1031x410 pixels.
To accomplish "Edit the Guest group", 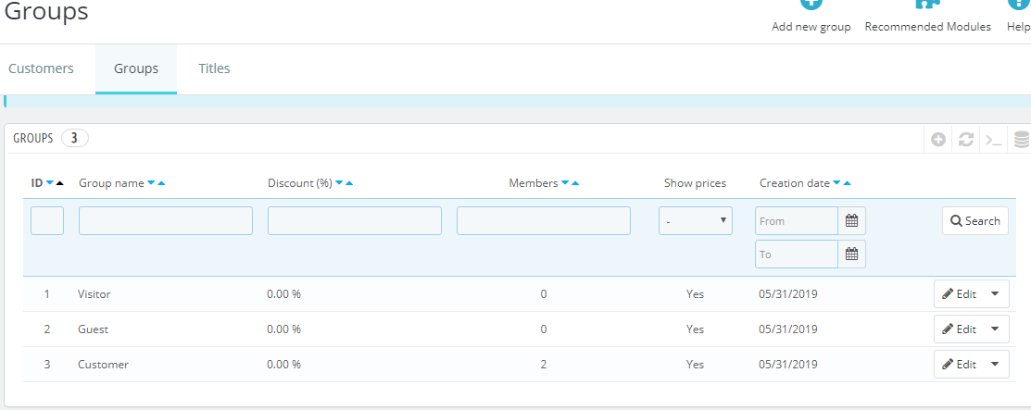I will (x=960, y=329).
